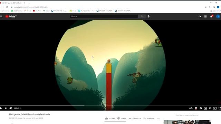The image size is (221, 124).
Task: Enable miniplayer mode
Action: [x=205, y=108]
